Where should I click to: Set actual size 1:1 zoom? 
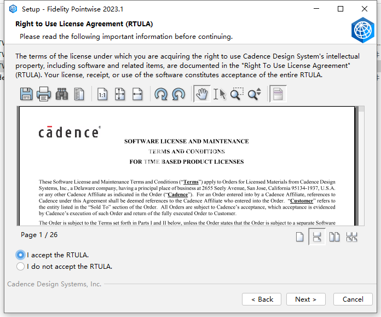coord(102,94)
